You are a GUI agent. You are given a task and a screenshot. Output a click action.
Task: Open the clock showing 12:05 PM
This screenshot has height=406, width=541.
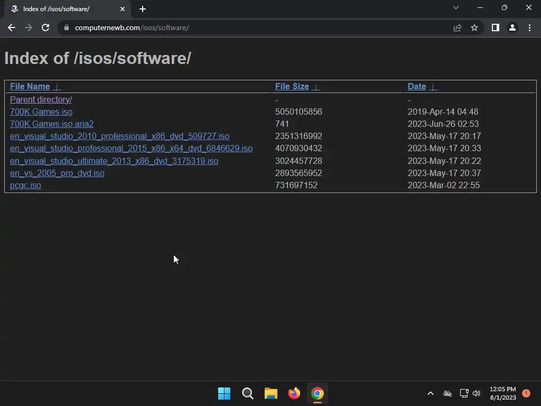[x=503, y=393]
